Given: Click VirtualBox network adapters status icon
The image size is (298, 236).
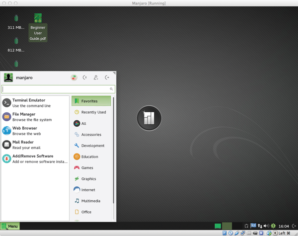Looking at the screenshot, I should [x=243, y=233].
